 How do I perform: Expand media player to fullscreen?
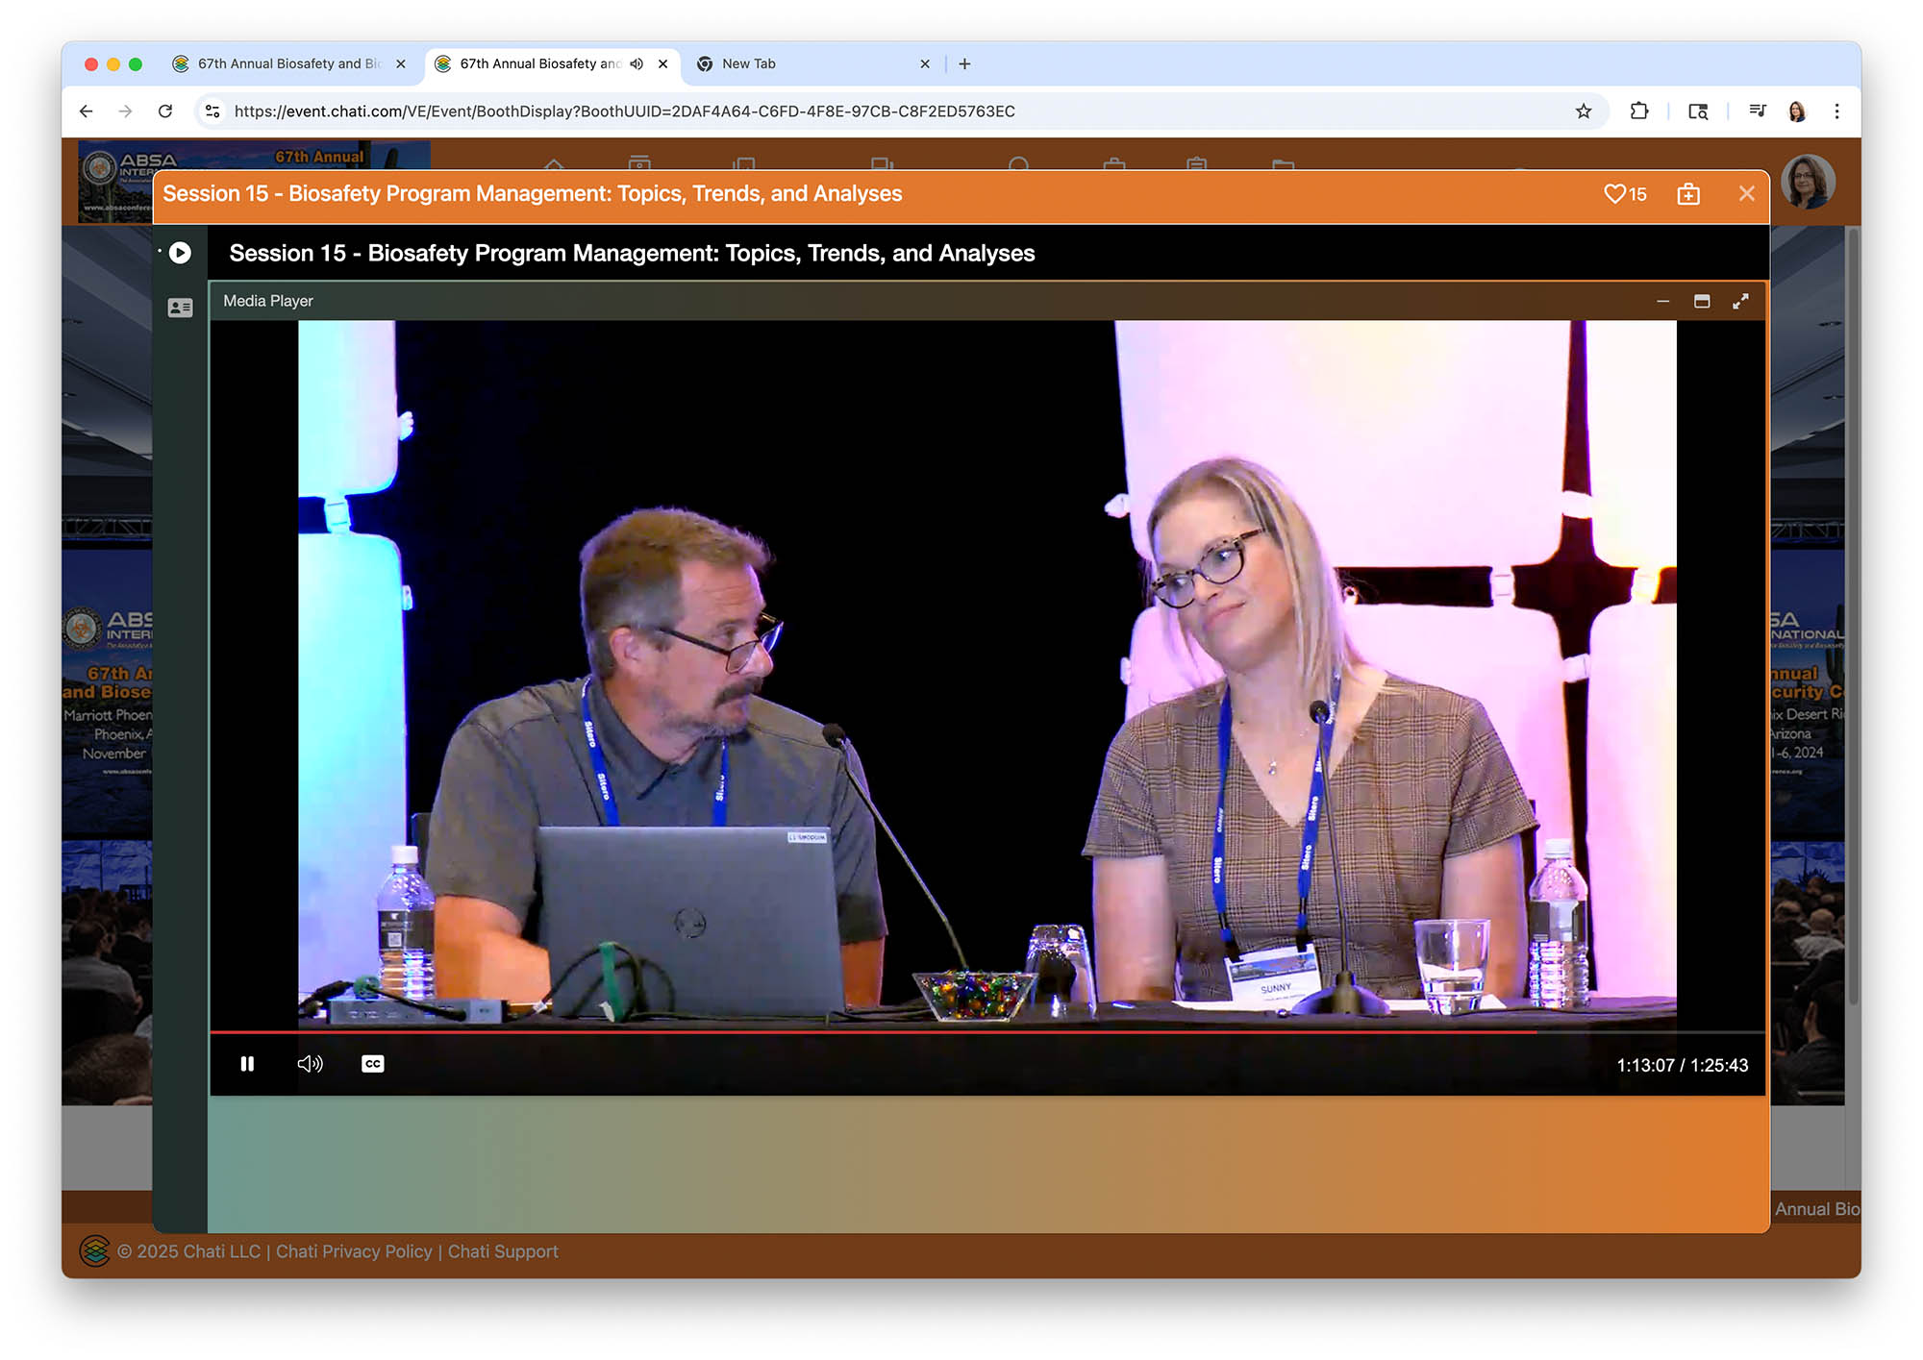tap(1740, 302)
